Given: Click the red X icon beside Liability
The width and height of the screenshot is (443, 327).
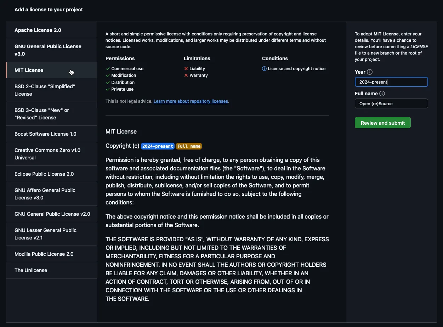Looking at the screenshot, I should point(186,69).
